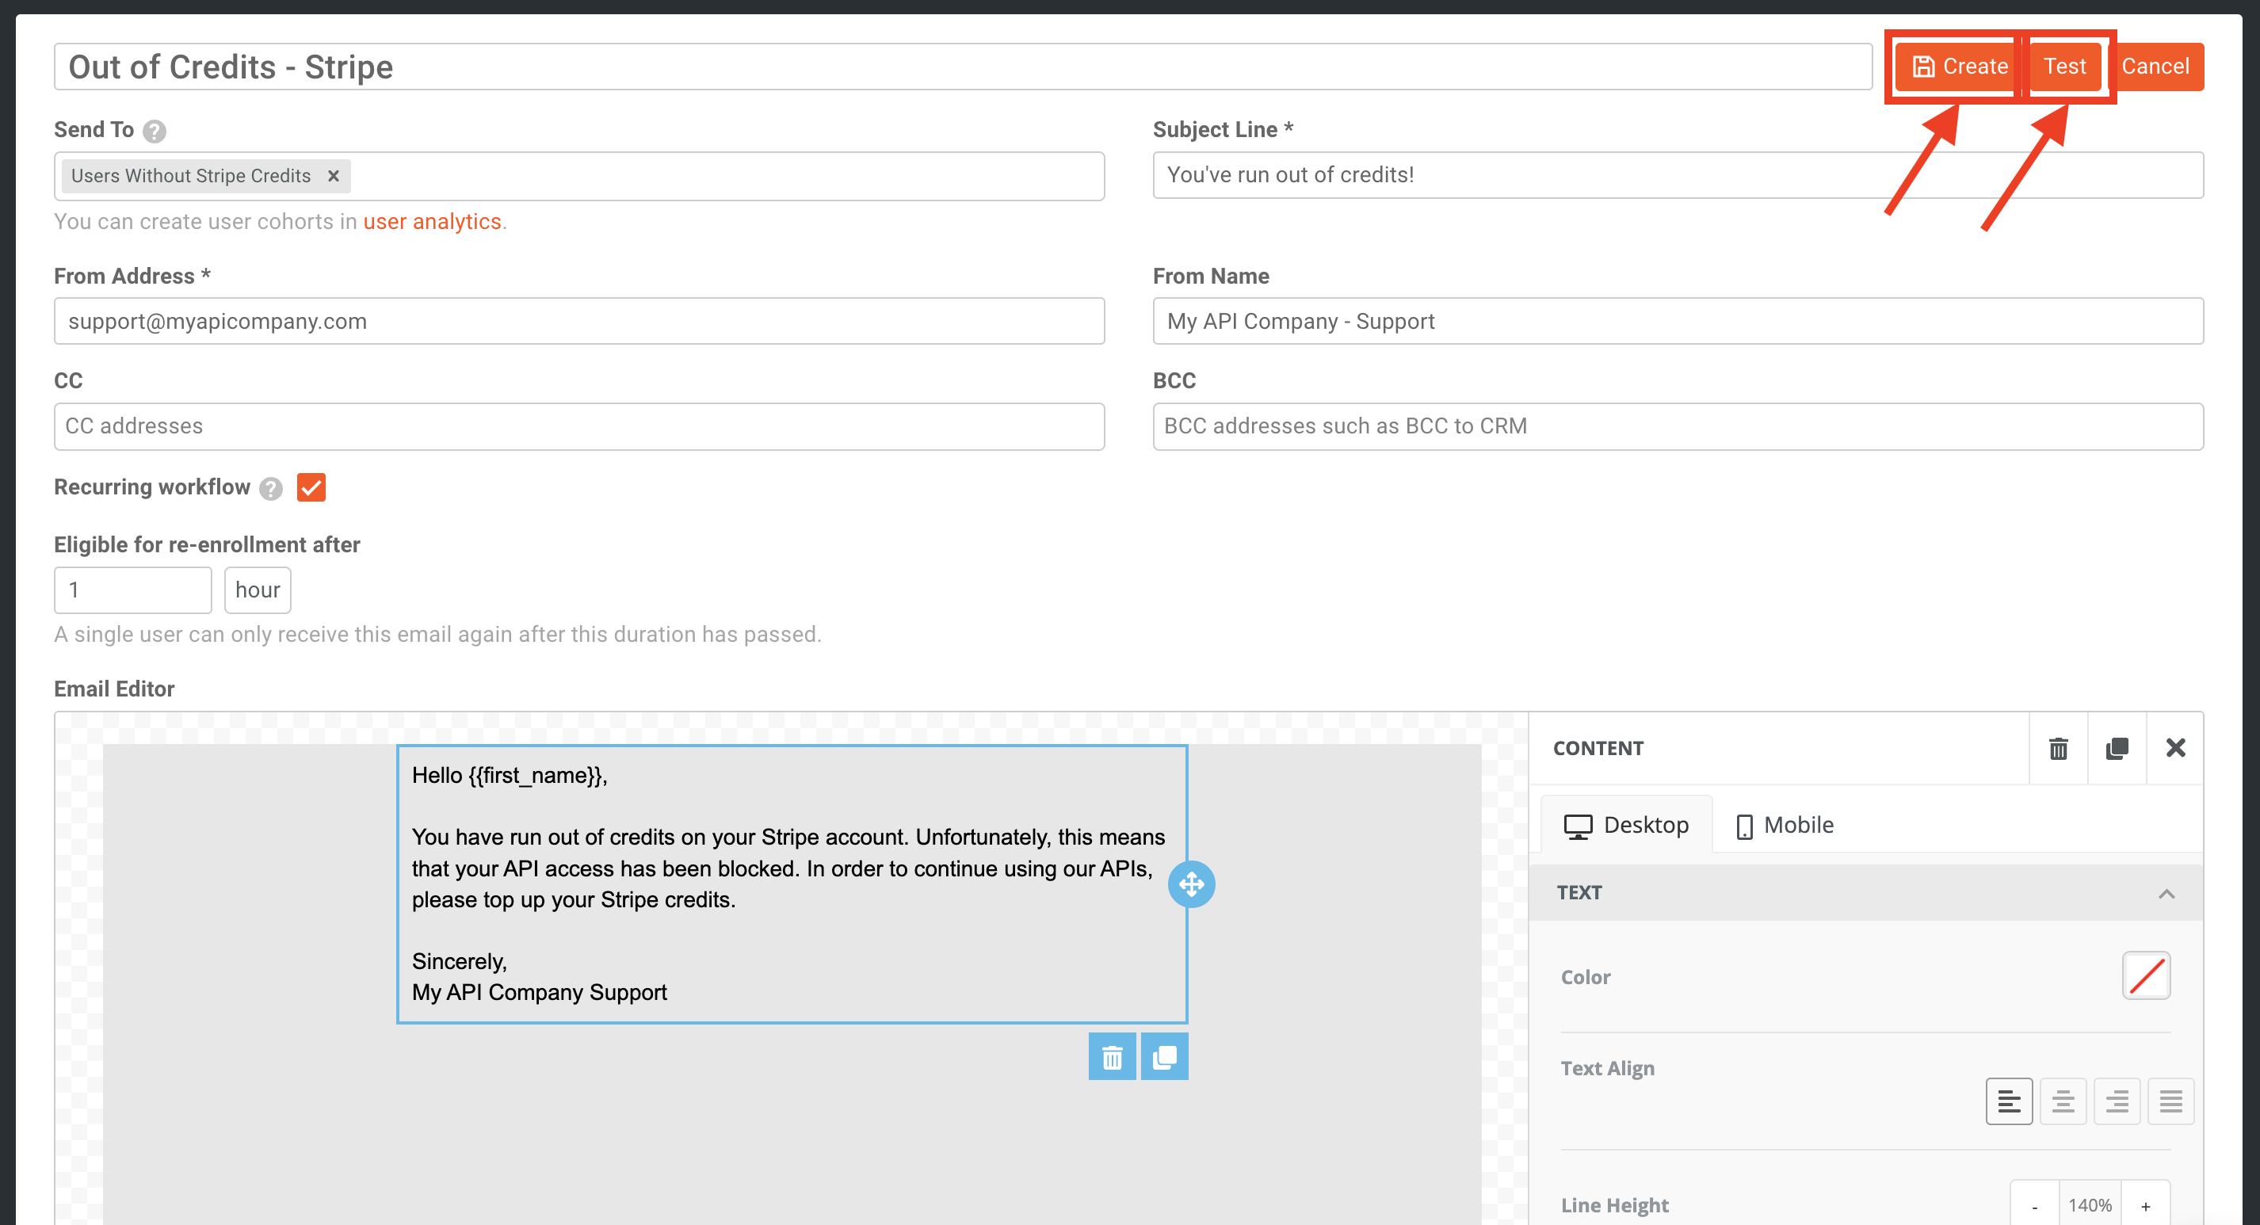
Task: Switch to the Mobile tab
Action: tap(1785, 825)
